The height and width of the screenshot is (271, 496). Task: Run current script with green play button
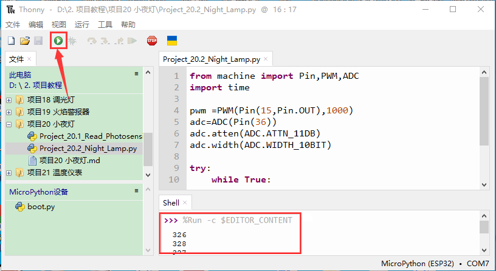pyautogui.click(x=58, y=41)
